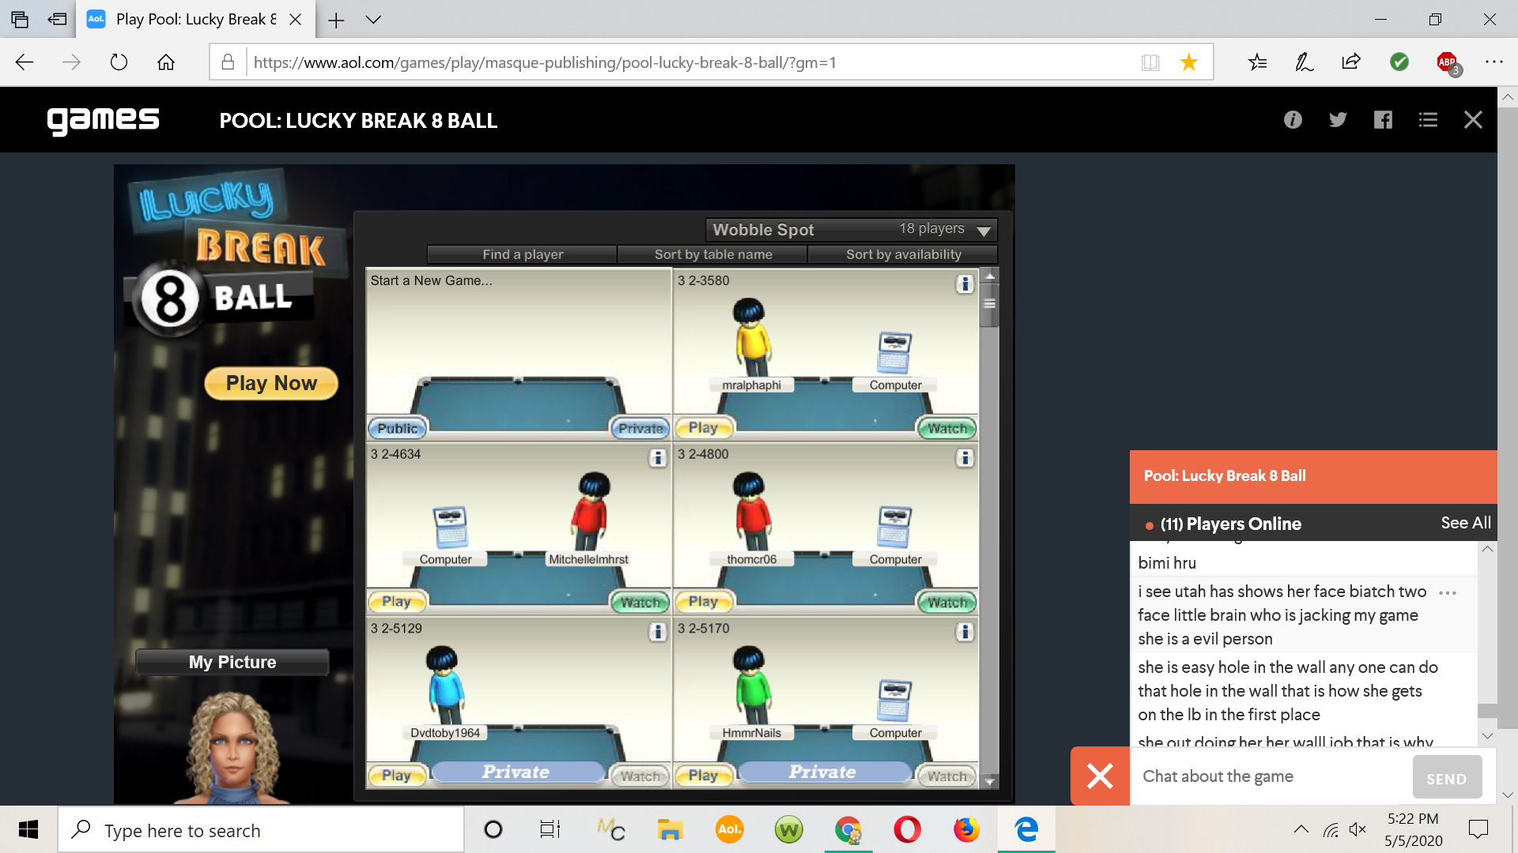Click Watch on thomcr06's table
Image resolution: width=1518 pixels, height=853 pixels.
(x=946, y=603)
